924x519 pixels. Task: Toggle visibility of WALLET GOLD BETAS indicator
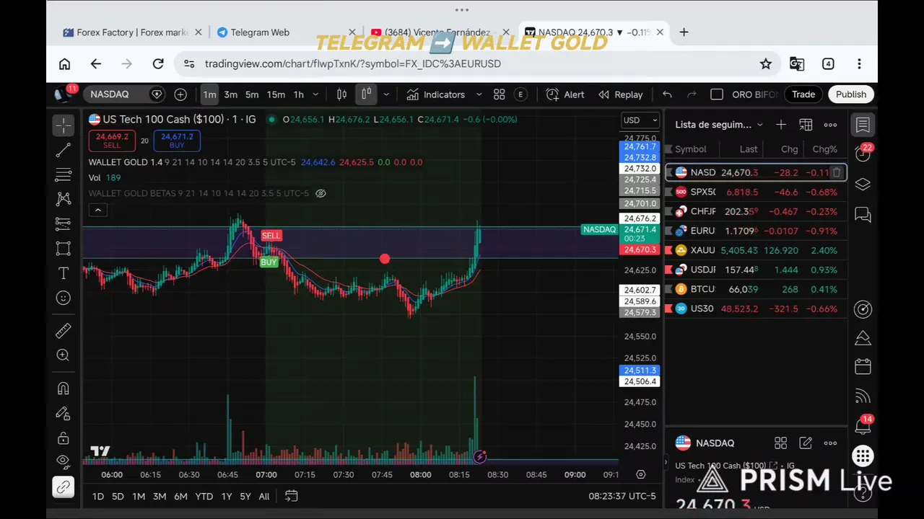pyautogui.click(x=321, y=193)
